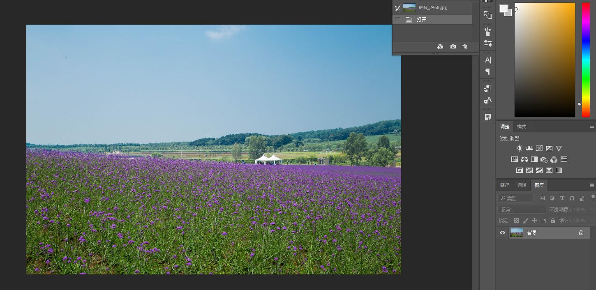Viewport: 596px width, 290px height.
Task: Add a Color Balance adjustment
Action: pyautogui.click(x=524, y=159)
